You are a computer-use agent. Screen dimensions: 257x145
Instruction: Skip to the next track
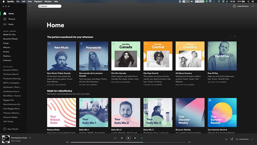[135, 138]
